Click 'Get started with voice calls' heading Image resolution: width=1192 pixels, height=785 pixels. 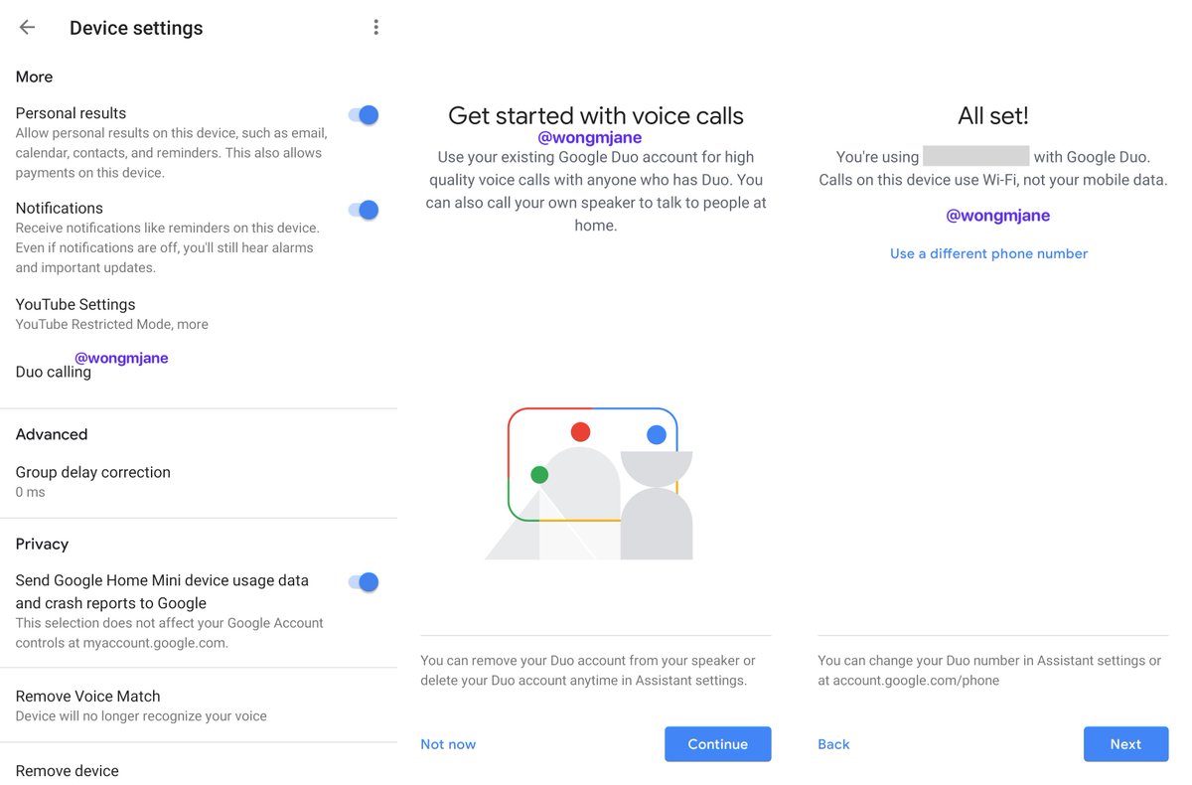[x=596, y=115]
